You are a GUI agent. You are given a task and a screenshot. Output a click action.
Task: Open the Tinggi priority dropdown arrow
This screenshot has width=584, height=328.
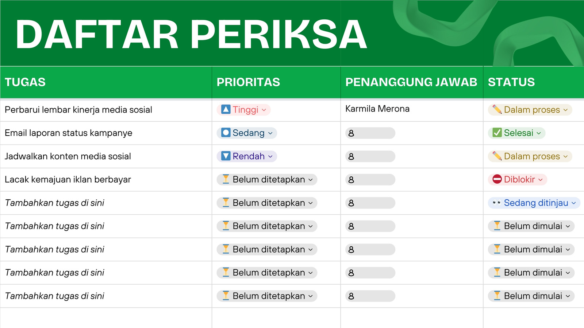(264, 110)
